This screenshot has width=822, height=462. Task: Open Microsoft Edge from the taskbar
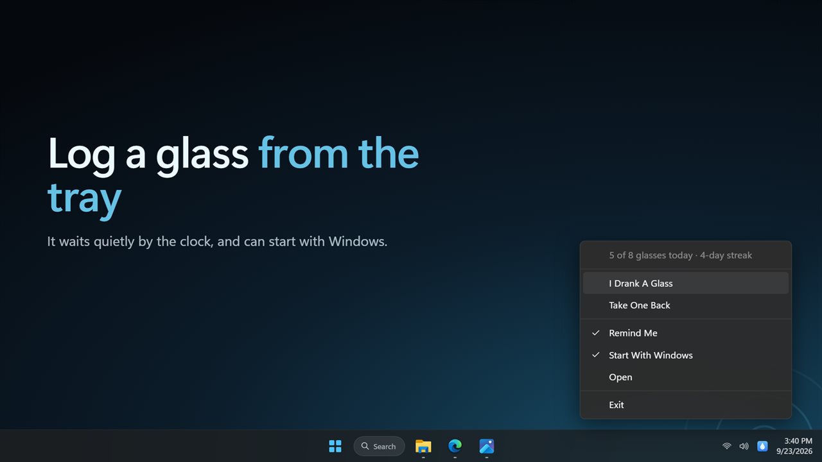click(455, 446)
